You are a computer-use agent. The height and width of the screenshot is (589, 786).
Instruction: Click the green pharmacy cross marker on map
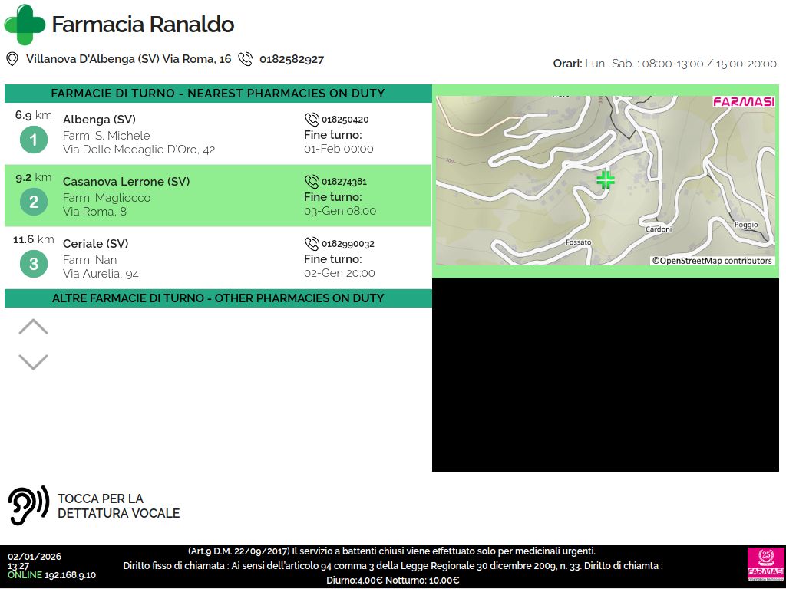pyautogui.click(x=606, y=180)
